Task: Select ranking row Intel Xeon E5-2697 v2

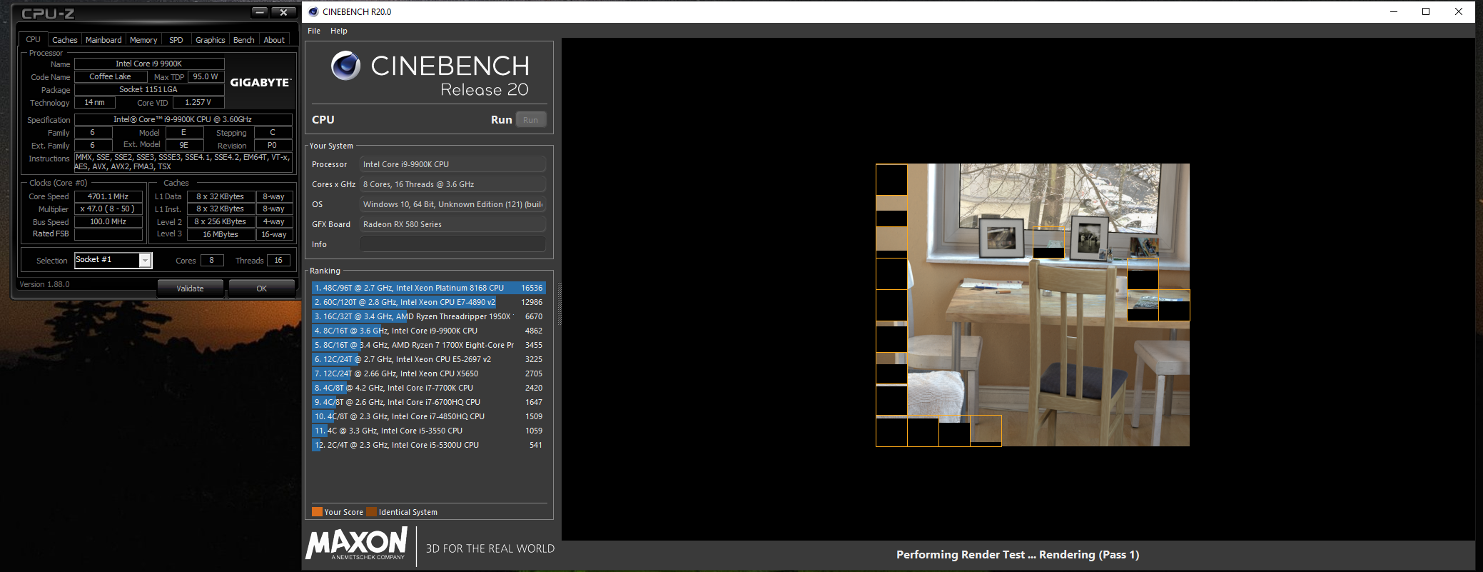Action: click(x=429, y=359)
